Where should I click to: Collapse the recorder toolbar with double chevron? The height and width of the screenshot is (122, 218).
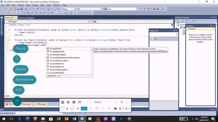click(122, 102)
